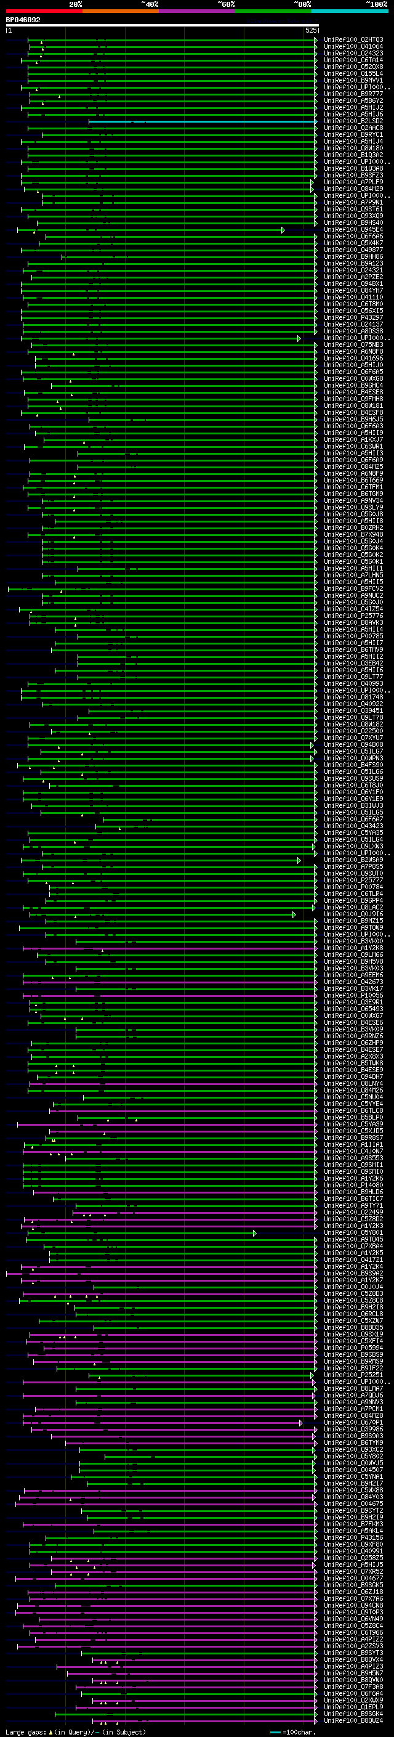Open hit UniRef100_B9MVV1
394x1737 pixels.
353,80
